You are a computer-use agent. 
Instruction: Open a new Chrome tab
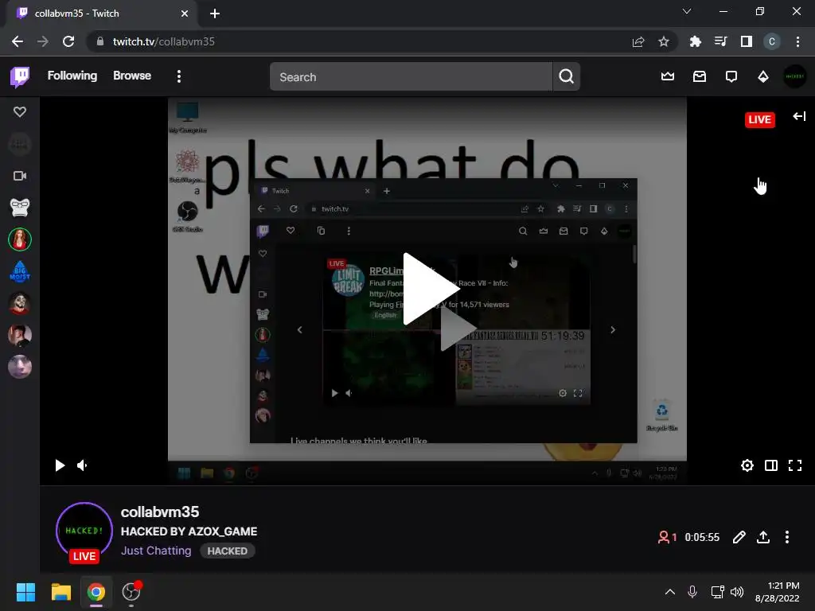[x=215, y=14]
